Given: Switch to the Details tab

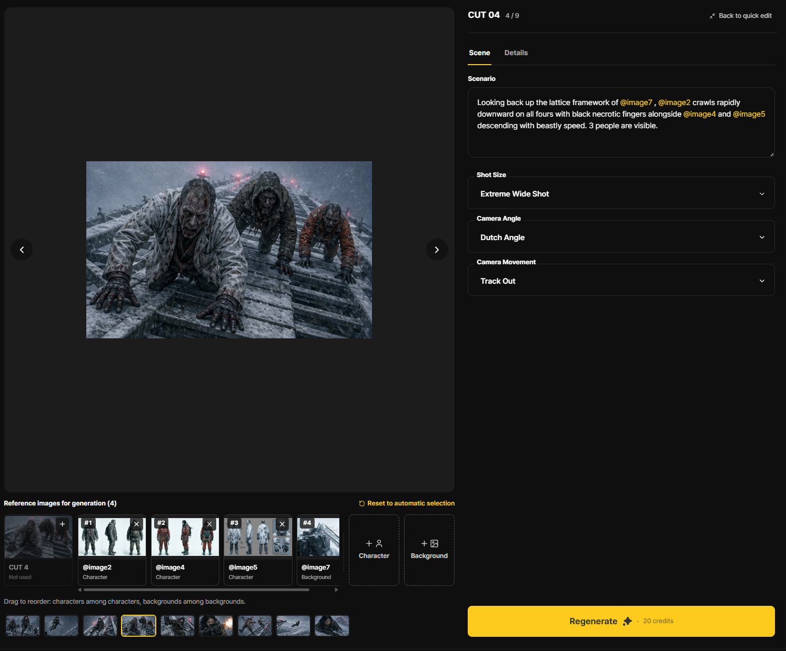Looking at the screenshot, I should click(516, 53).
